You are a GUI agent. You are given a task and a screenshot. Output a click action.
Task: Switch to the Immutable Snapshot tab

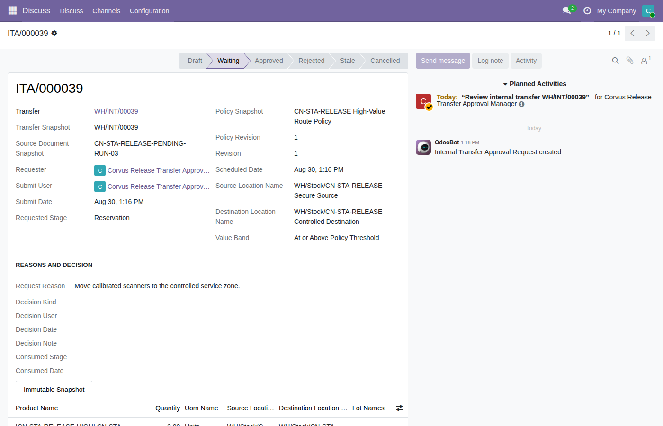54,390
